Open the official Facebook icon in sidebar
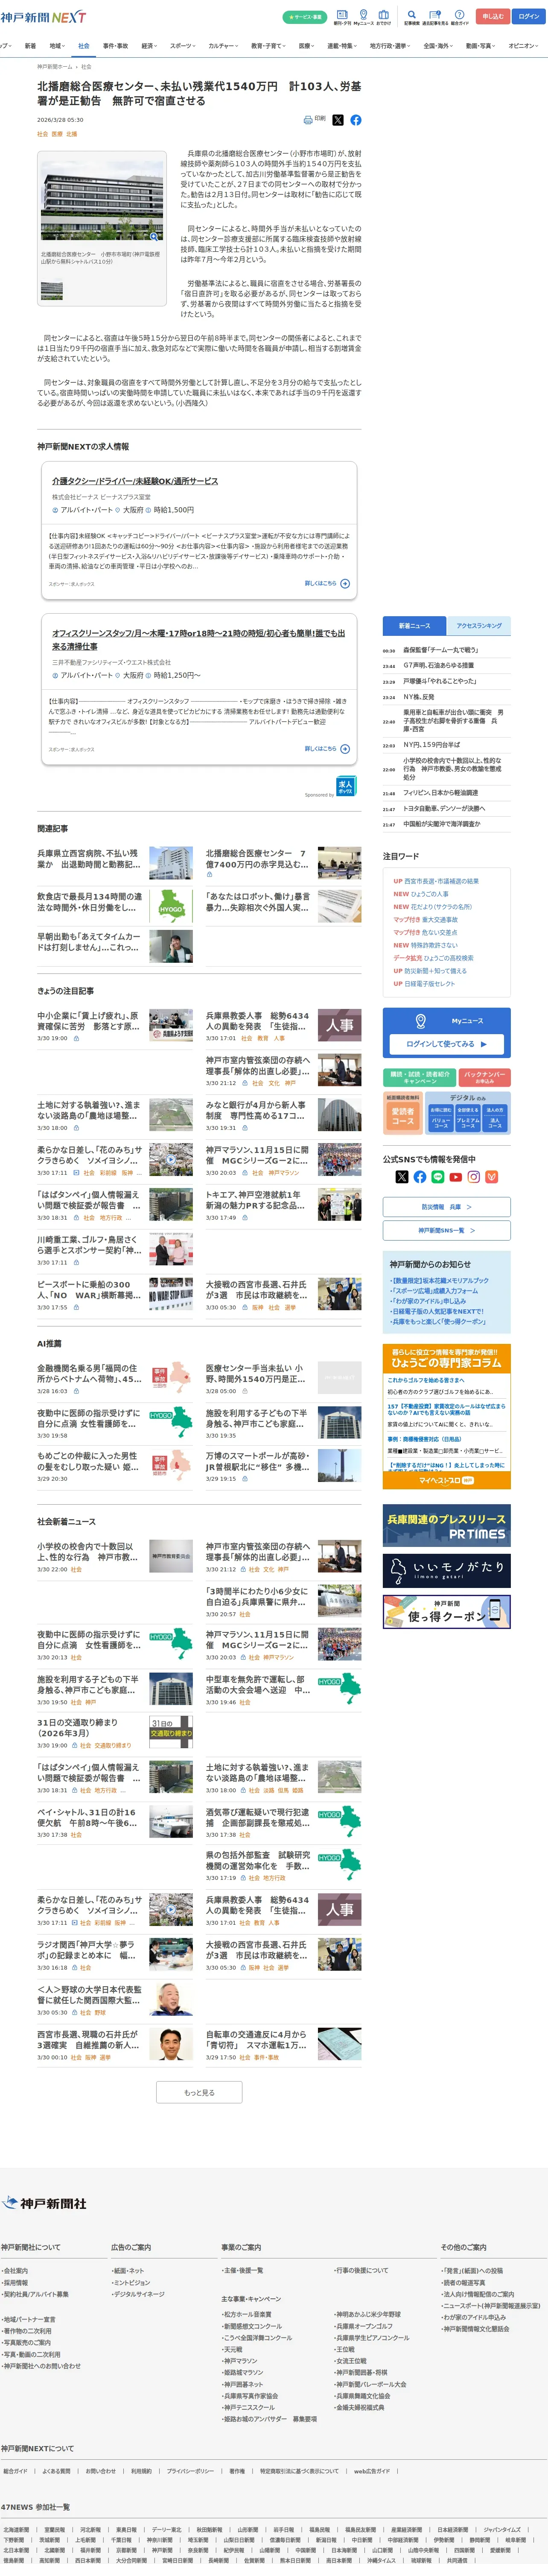Screen dimensions: 548x2564 420,1176
